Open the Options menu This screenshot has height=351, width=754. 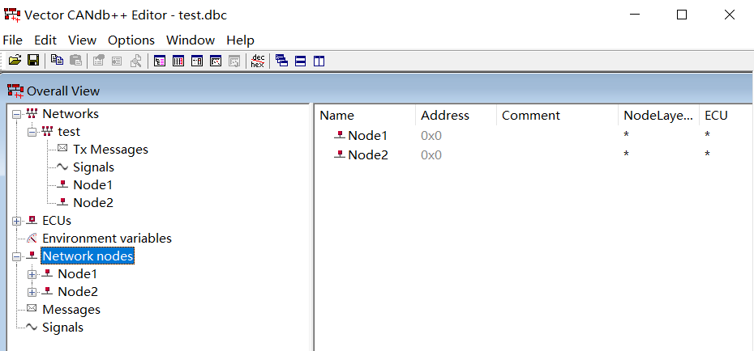(131, 40)
